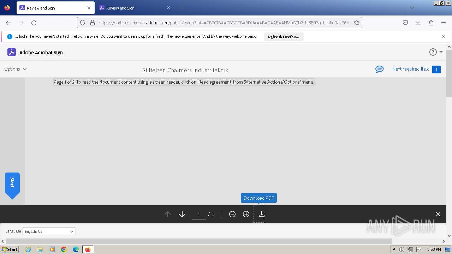The height and width of the screenshot is (254, 452).
Task: Open Chrome from the taskbar
Action: pos(64,249)
